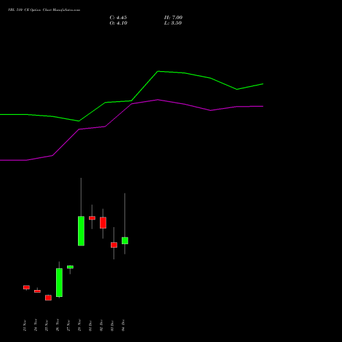Click the green indicator line's highest peak
The width and height of the screenshot is (342, 342).
point(158,71)
